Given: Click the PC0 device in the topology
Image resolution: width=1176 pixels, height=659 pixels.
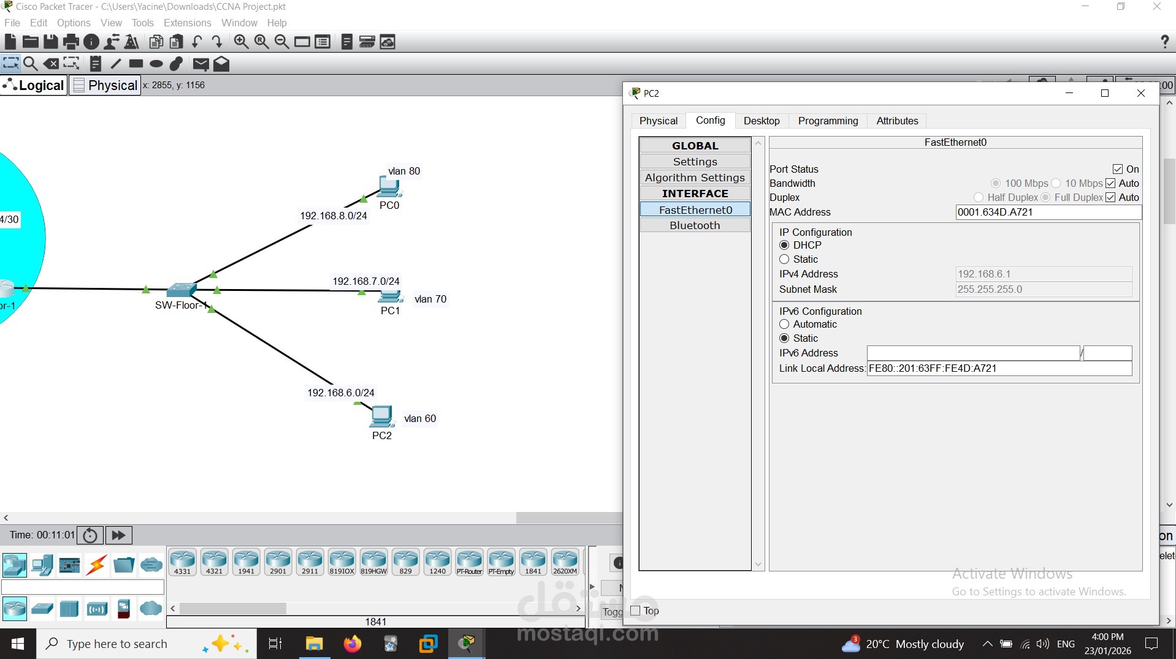Looking at the screenshot, I should pyautogui.click(x=389, y=187).
